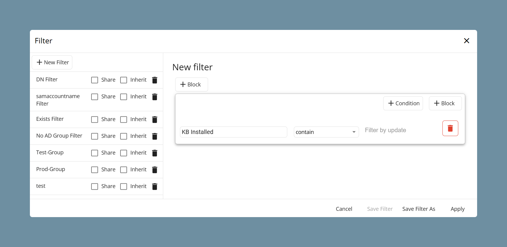Select the No AD Group Filter entry
The width and height of the screenshot is (507, 247).
[59, 136]
